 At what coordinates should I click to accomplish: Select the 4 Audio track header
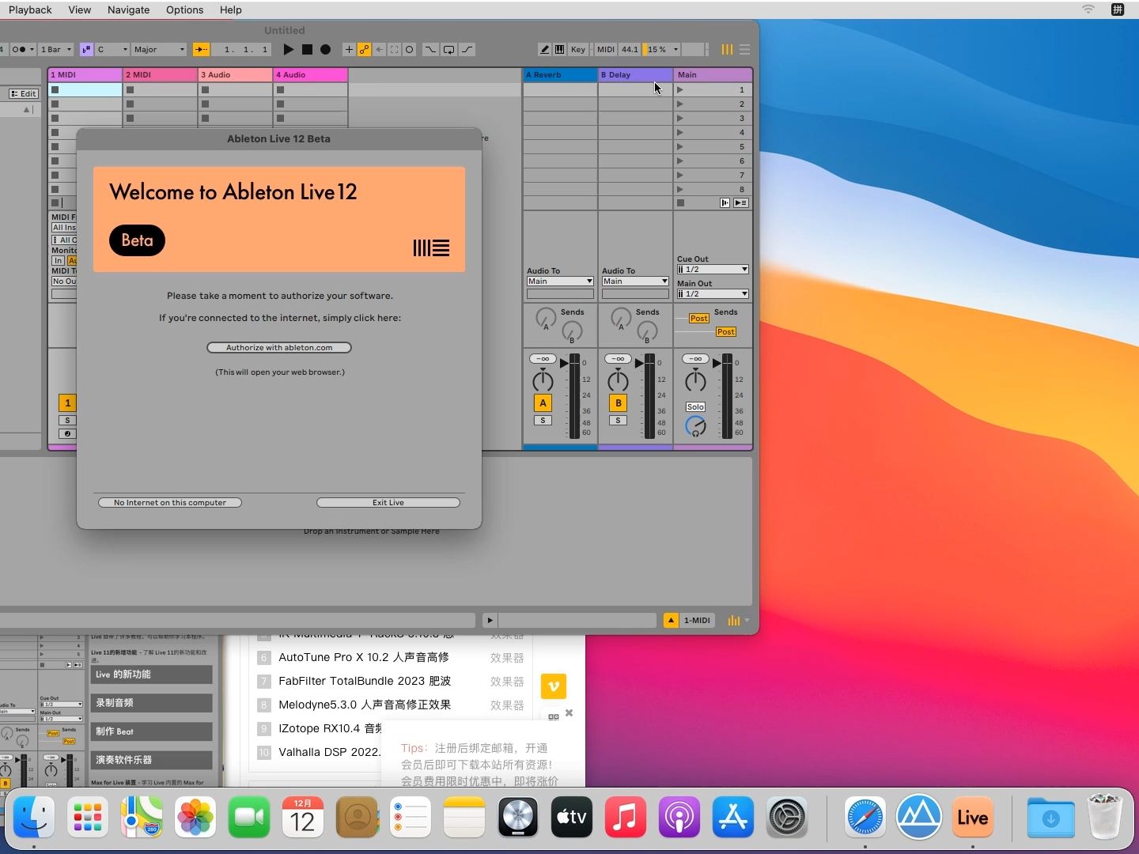pos(311,74)
